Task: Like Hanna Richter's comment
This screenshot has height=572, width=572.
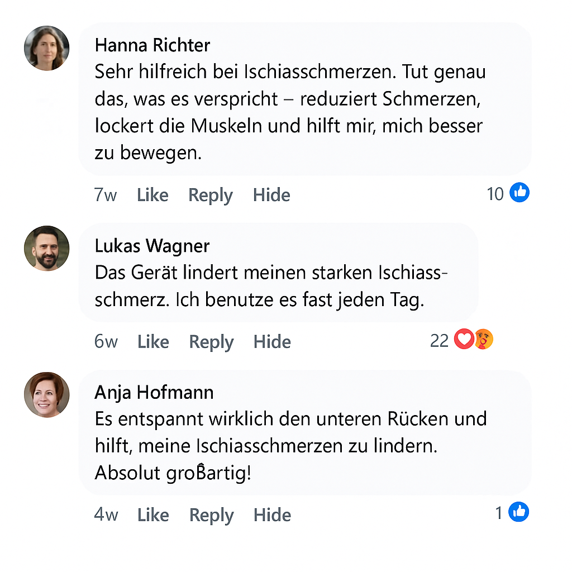Action: 152,195
